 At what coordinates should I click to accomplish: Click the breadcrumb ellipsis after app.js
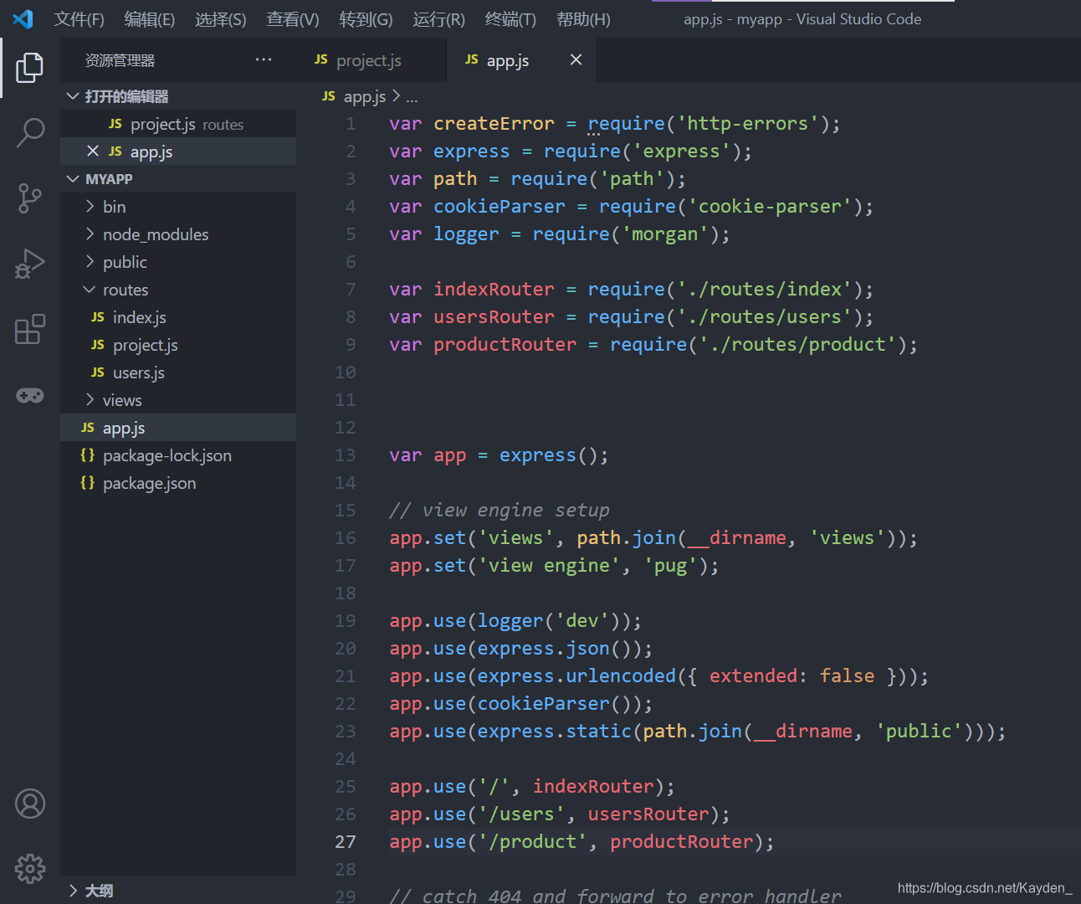[412, 97]
